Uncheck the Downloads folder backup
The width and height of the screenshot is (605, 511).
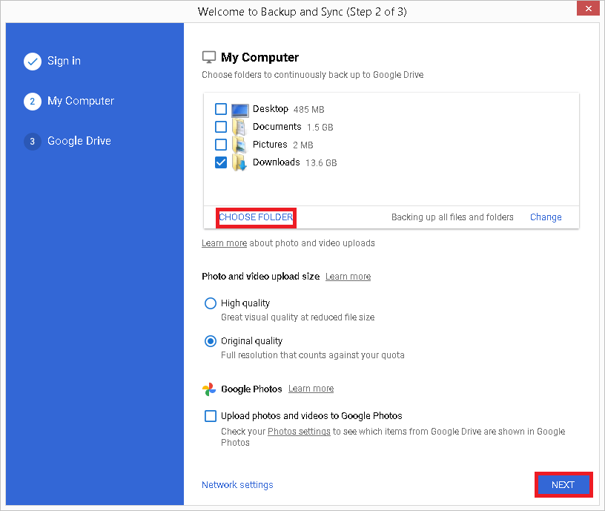pos(220,162)
